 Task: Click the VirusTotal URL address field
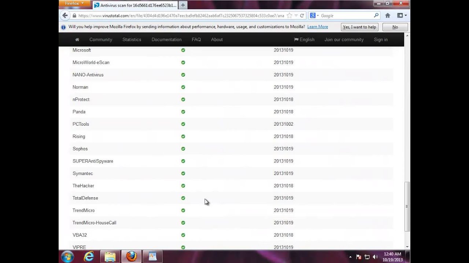(181, 16)
